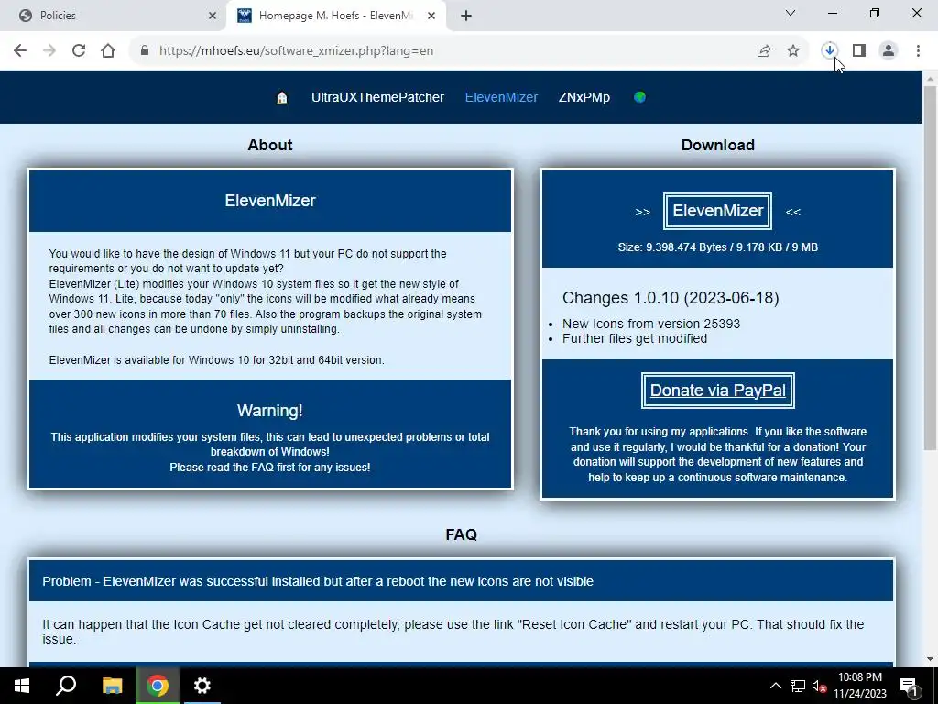Screen dimensions: 938x704
Task: Click the 'FAQ' section heading
Action: (x=462, y=534)
